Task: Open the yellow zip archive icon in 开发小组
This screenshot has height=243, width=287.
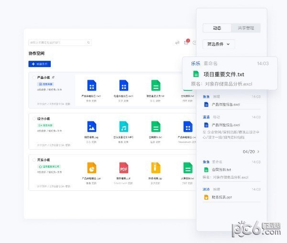Action: (x=155, y=168)
